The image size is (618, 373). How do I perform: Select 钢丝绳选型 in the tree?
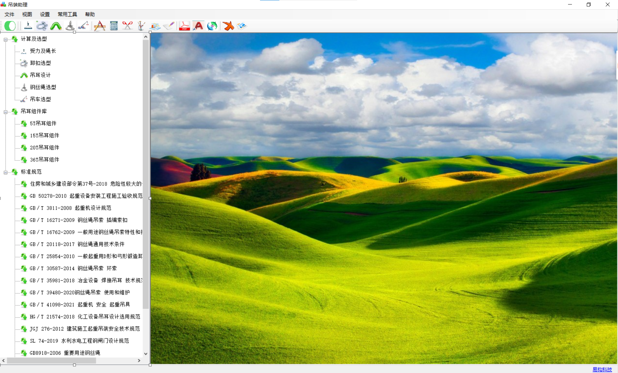pos(43,87)
